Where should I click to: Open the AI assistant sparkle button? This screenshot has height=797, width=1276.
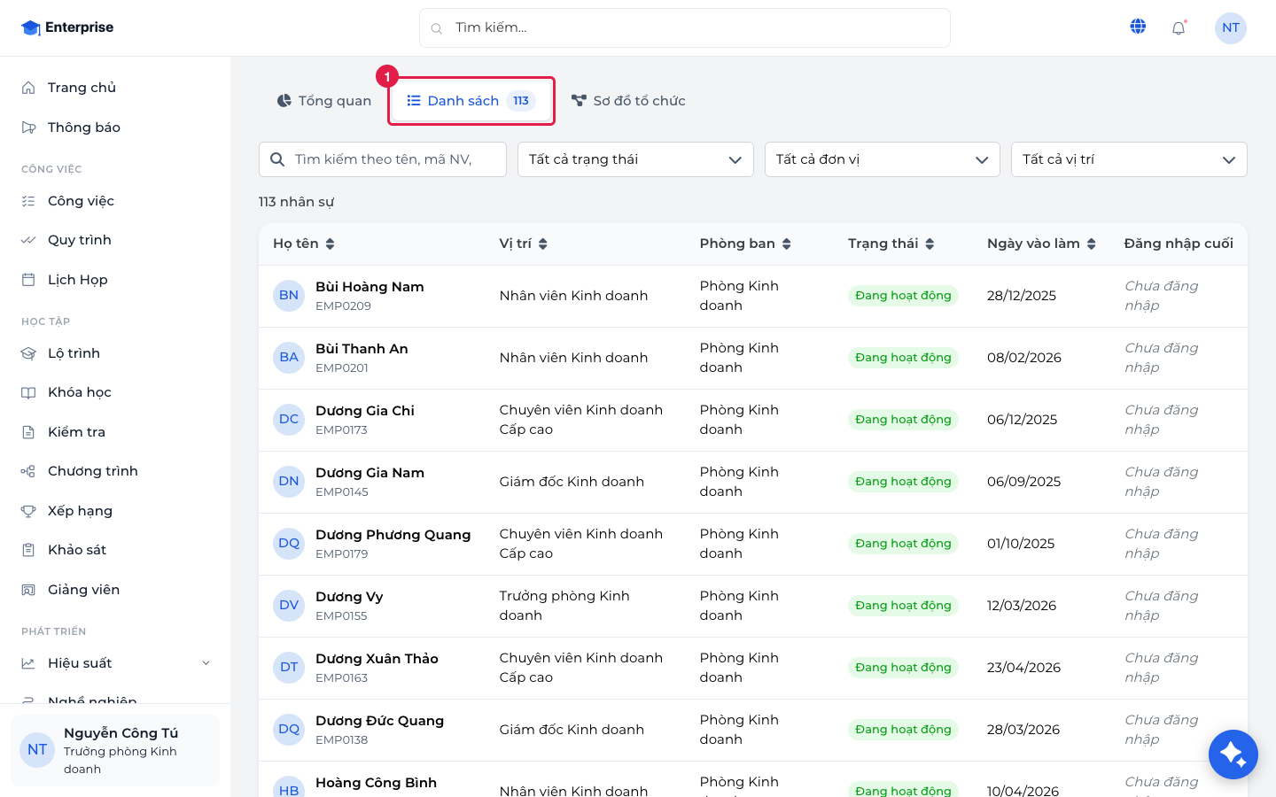[1233, 754]
